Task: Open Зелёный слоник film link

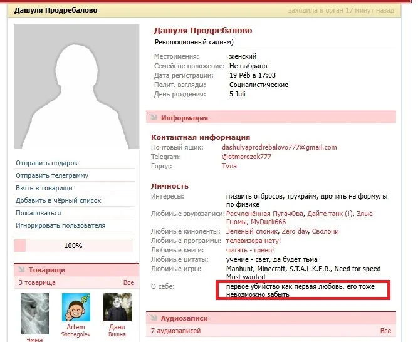Action: [x=252, y=231]
